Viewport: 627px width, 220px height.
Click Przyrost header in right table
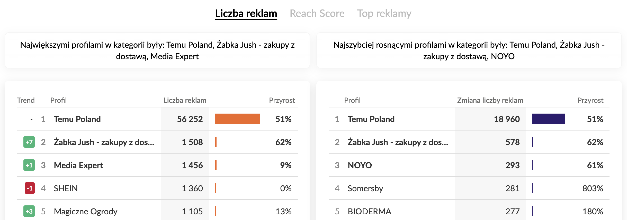tap(590, 100)
